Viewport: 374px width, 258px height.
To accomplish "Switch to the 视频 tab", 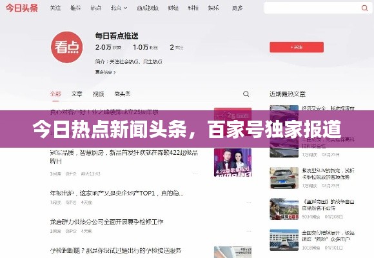I will (x=98, y=94).
